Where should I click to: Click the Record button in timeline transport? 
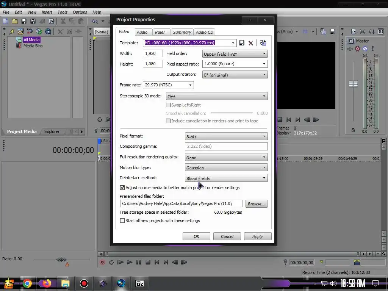pyautogui.click(x=102, y=262)
